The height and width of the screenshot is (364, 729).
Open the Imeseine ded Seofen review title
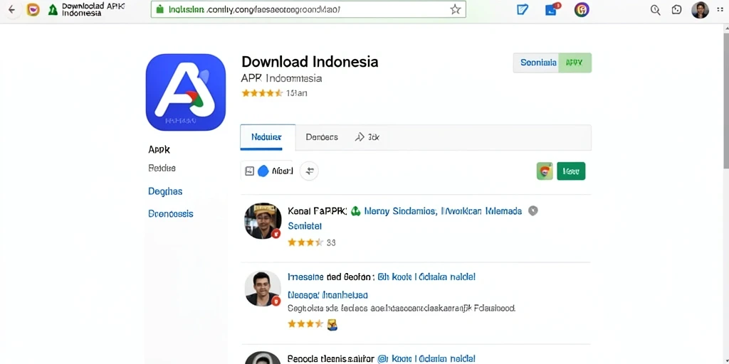coord(332,277)
